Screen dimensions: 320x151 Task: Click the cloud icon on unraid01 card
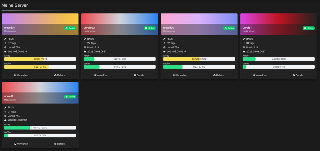click(x=5, y=52)
